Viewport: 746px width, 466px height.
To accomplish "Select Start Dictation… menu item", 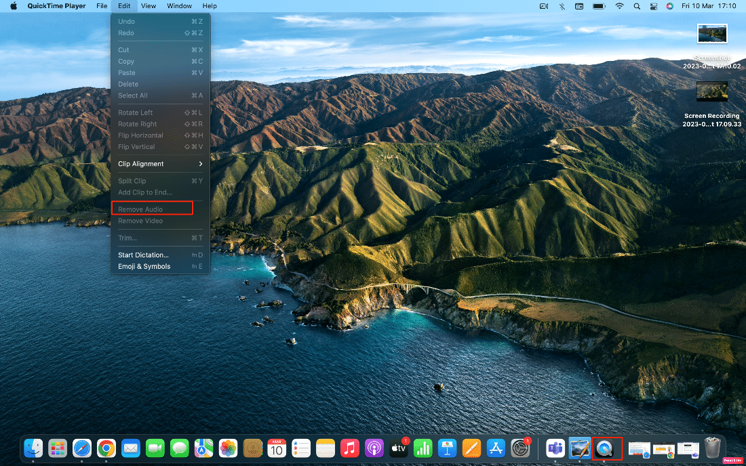I will pyautogui.click(x=160, y=255).
